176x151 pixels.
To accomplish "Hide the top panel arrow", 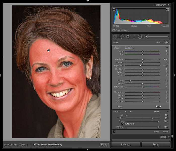I will click(88, 1).
